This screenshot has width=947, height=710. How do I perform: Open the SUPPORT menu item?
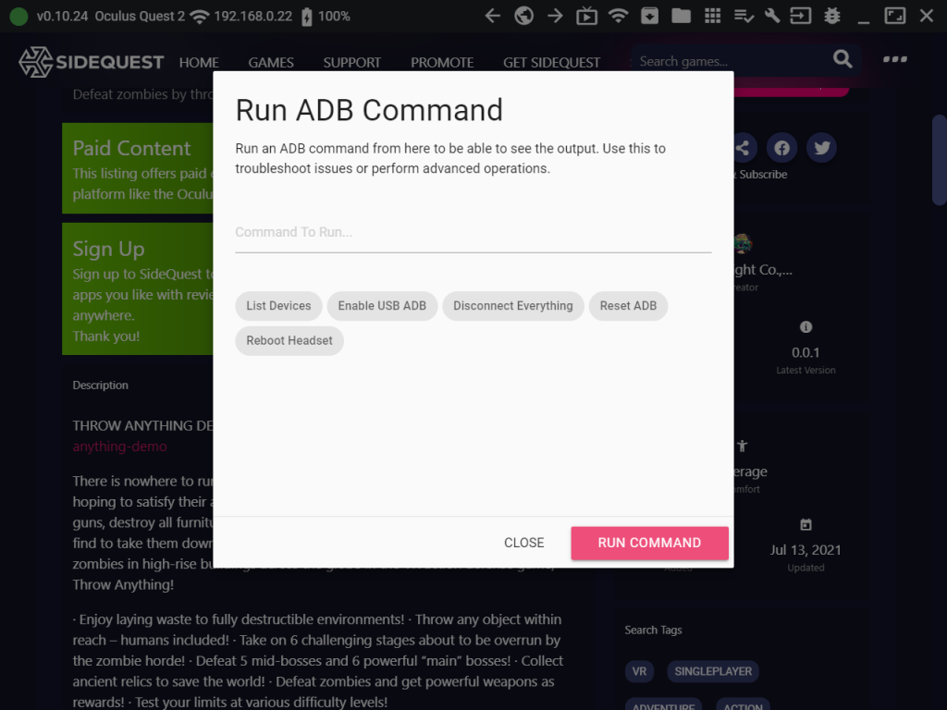coord(352,63)
